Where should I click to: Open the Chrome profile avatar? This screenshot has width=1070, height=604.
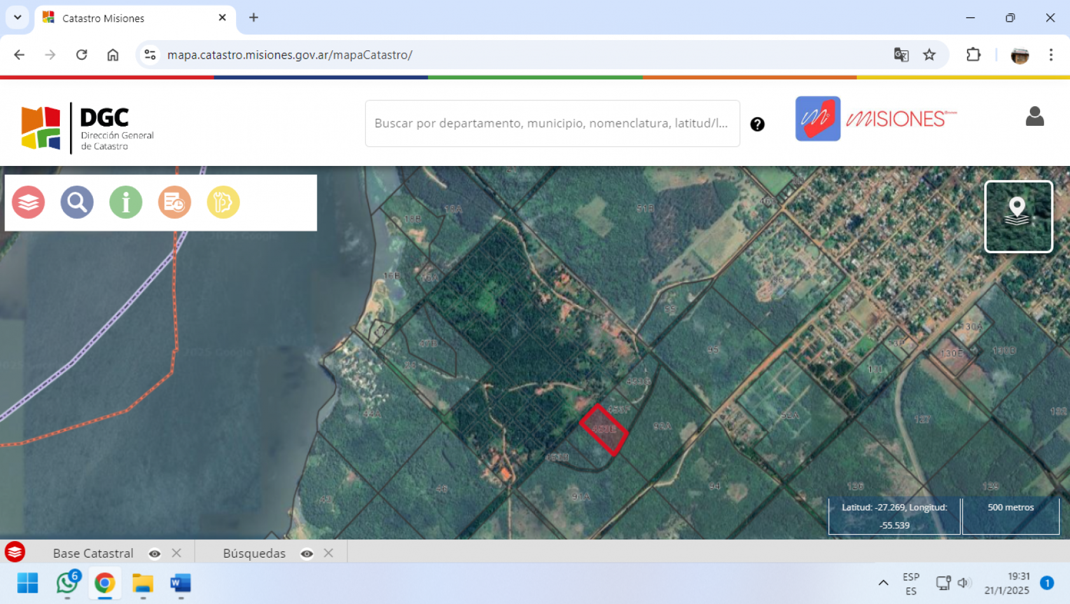pyautogui.click(x=1020, y=55)
